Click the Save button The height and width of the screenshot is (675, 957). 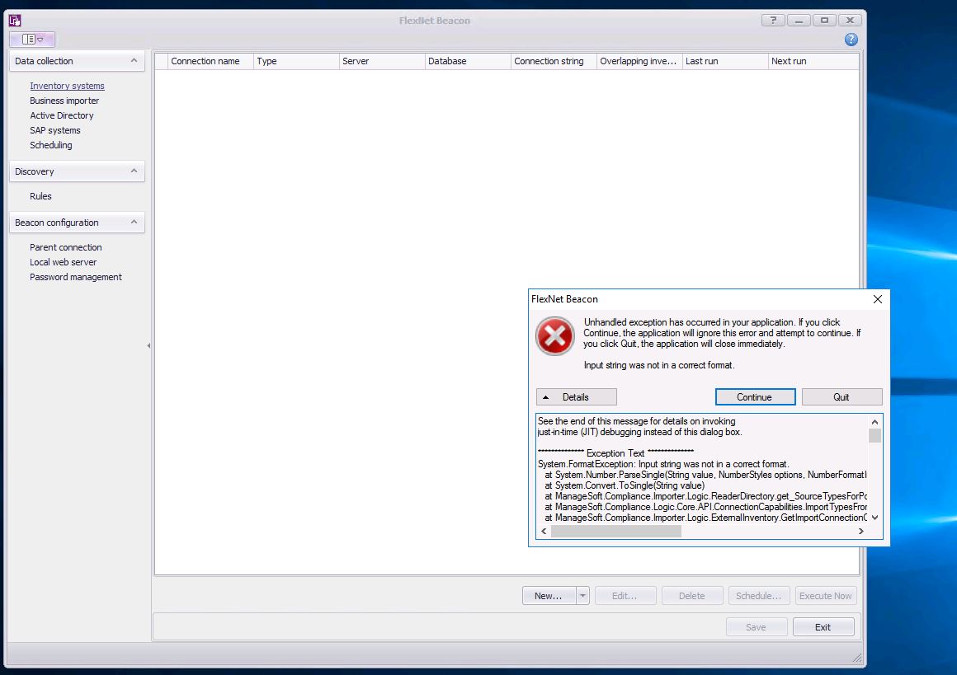click(757, 627)
